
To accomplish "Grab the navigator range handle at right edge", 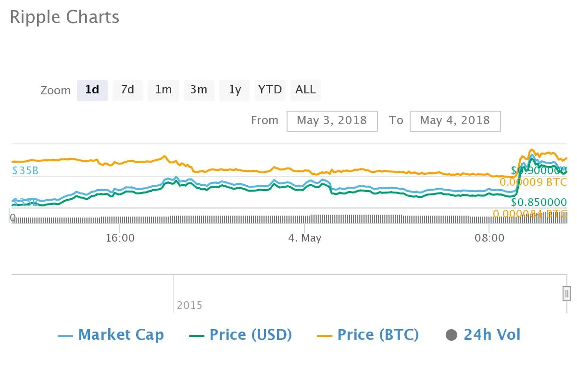I will click(567, 293).
